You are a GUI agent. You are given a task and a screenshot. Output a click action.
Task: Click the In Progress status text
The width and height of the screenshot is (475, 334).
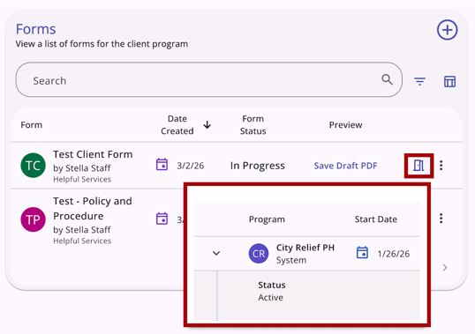click(x=258, y=166)
